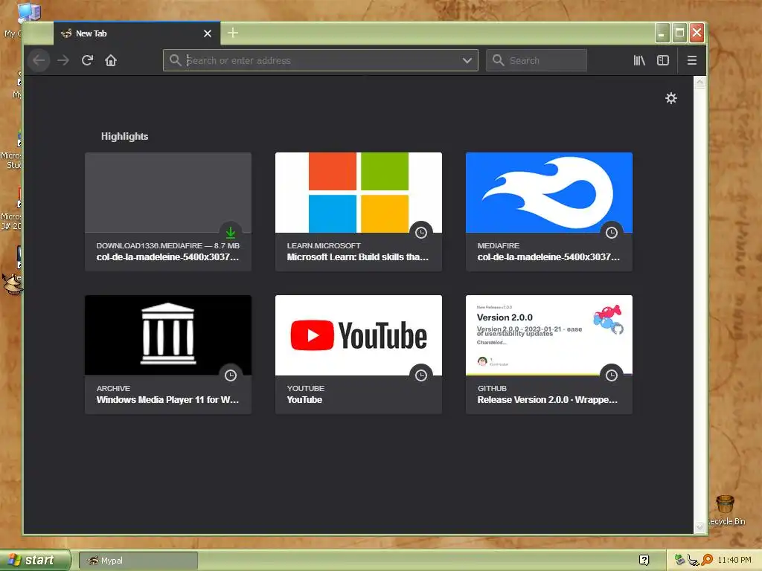Click the ARCHIVE source label
Image resolution: width=762 pixels, height=571 pixels.
(113, 388)
